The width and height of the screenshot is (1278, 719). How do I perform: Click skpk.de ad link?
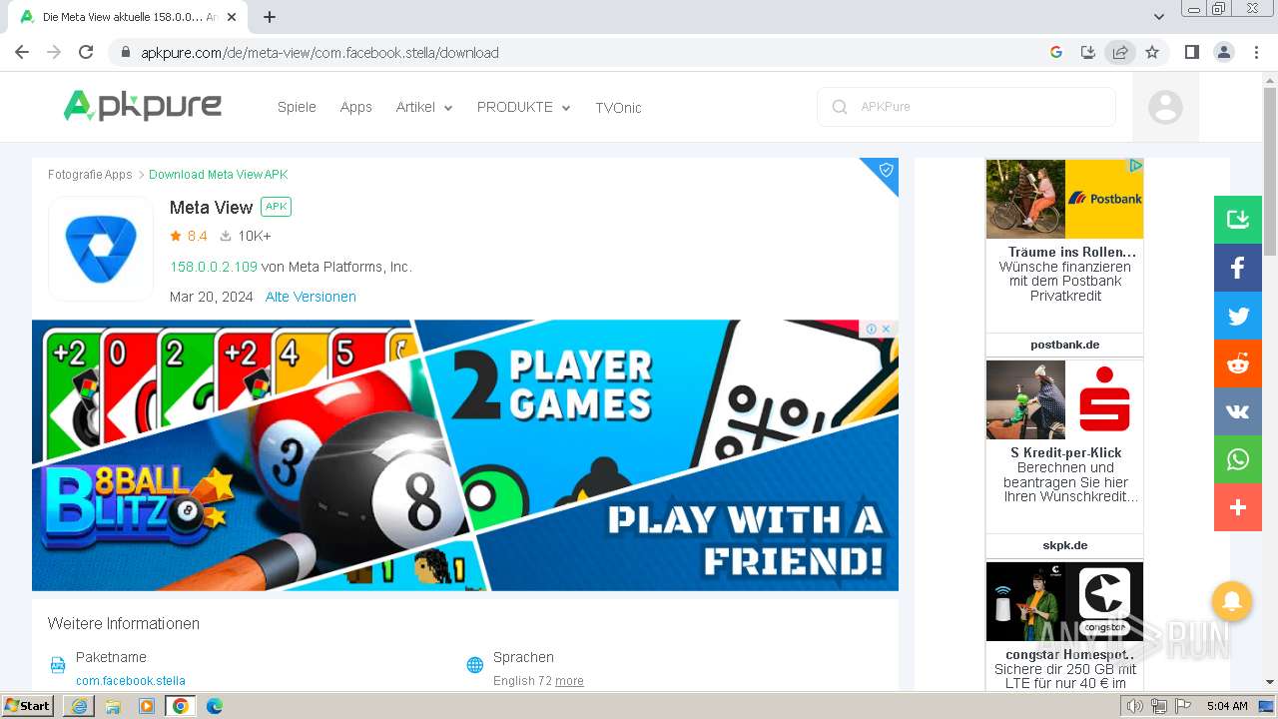pos(1064,545)
